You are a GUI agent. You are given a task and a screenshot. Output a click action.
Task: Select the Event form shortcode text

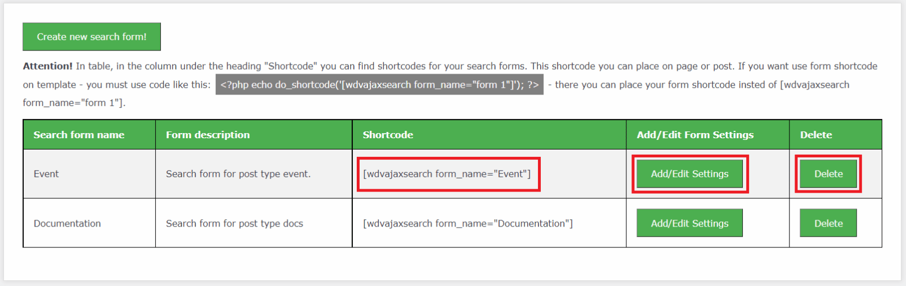447,174
